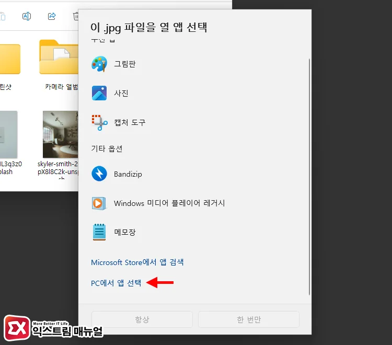
Task: Click the 메모장 label text
Action: [125, 232]
